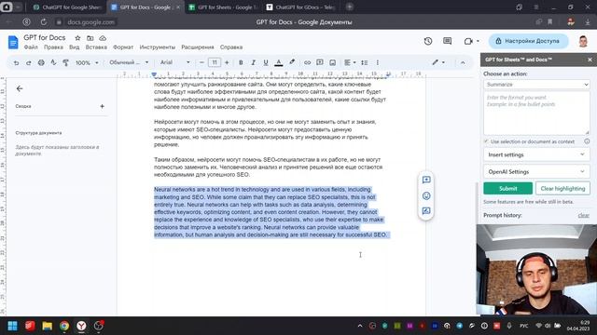Click the line spacing icon
597x335 pixels.
click(365, 62)
